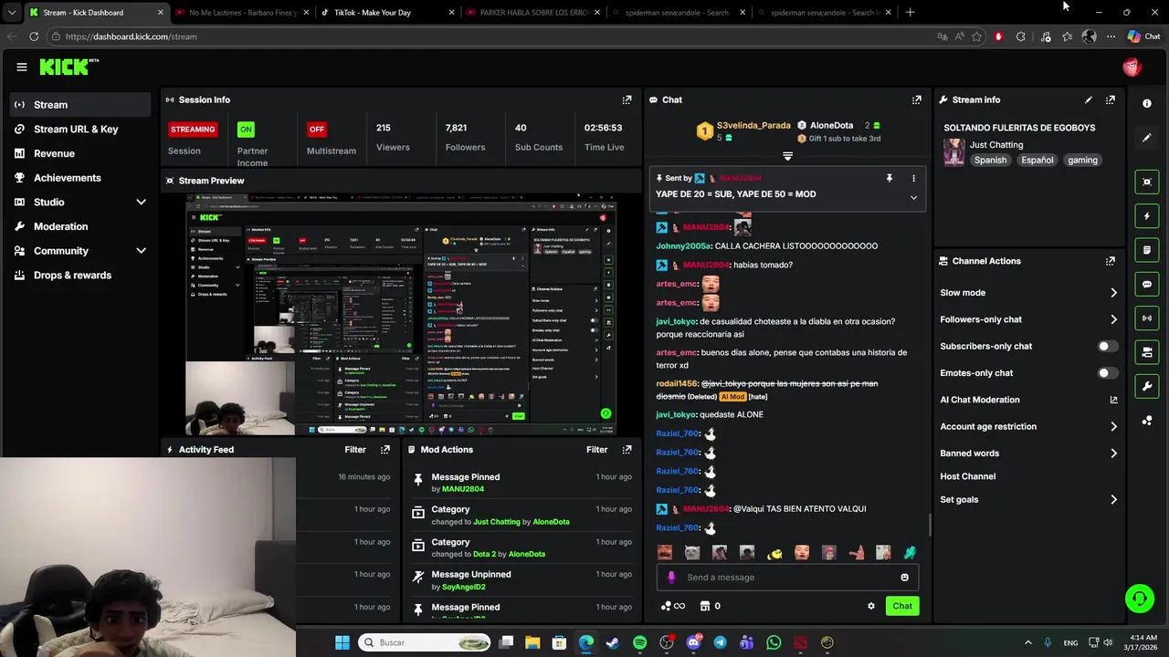1169x657 pixels.
Task: Open Drops & rewards page
Action: 80,275
